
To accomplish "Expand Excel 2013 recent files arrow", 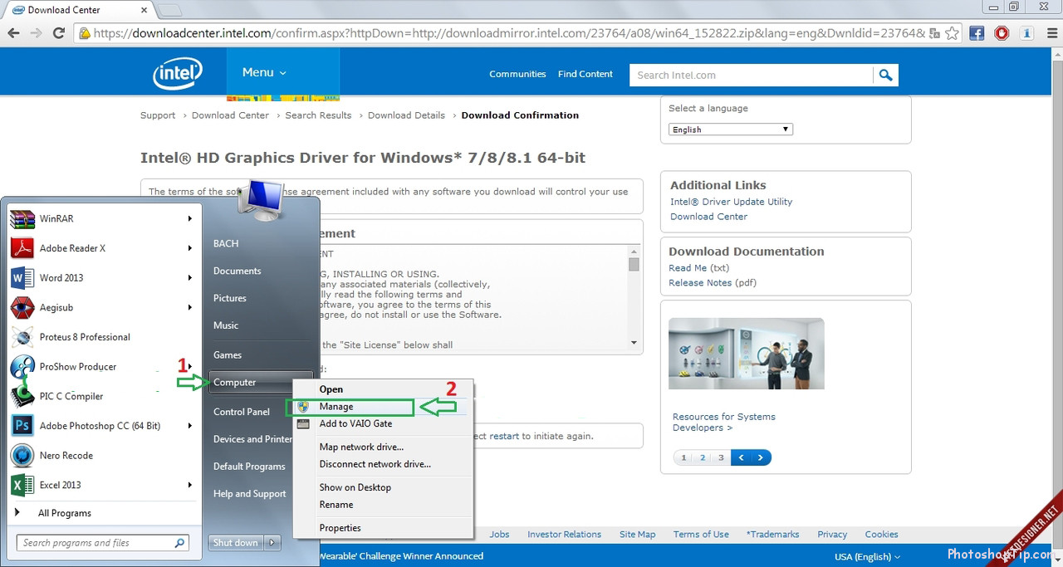I will (x=189, y=485).
